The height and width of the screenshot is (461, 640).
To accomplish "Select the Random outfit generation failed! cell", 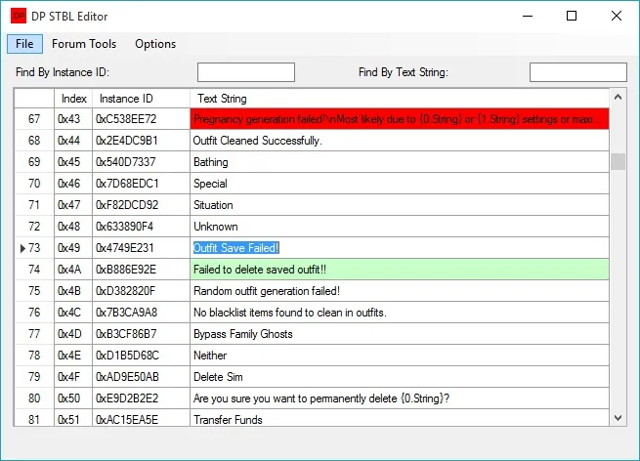I will point(400,291).
